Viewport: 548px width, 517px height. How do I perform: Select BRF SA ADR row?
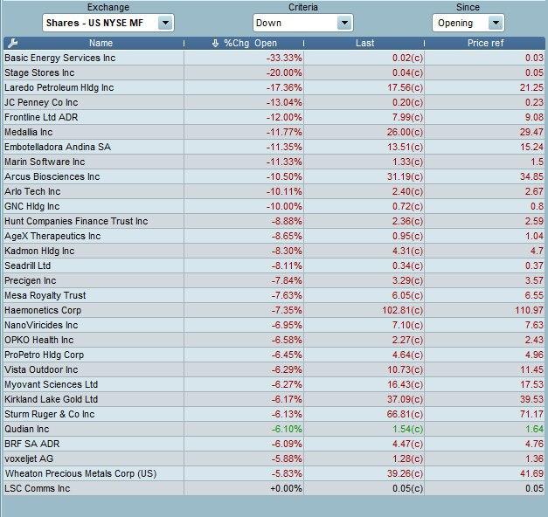coord(274,444)
